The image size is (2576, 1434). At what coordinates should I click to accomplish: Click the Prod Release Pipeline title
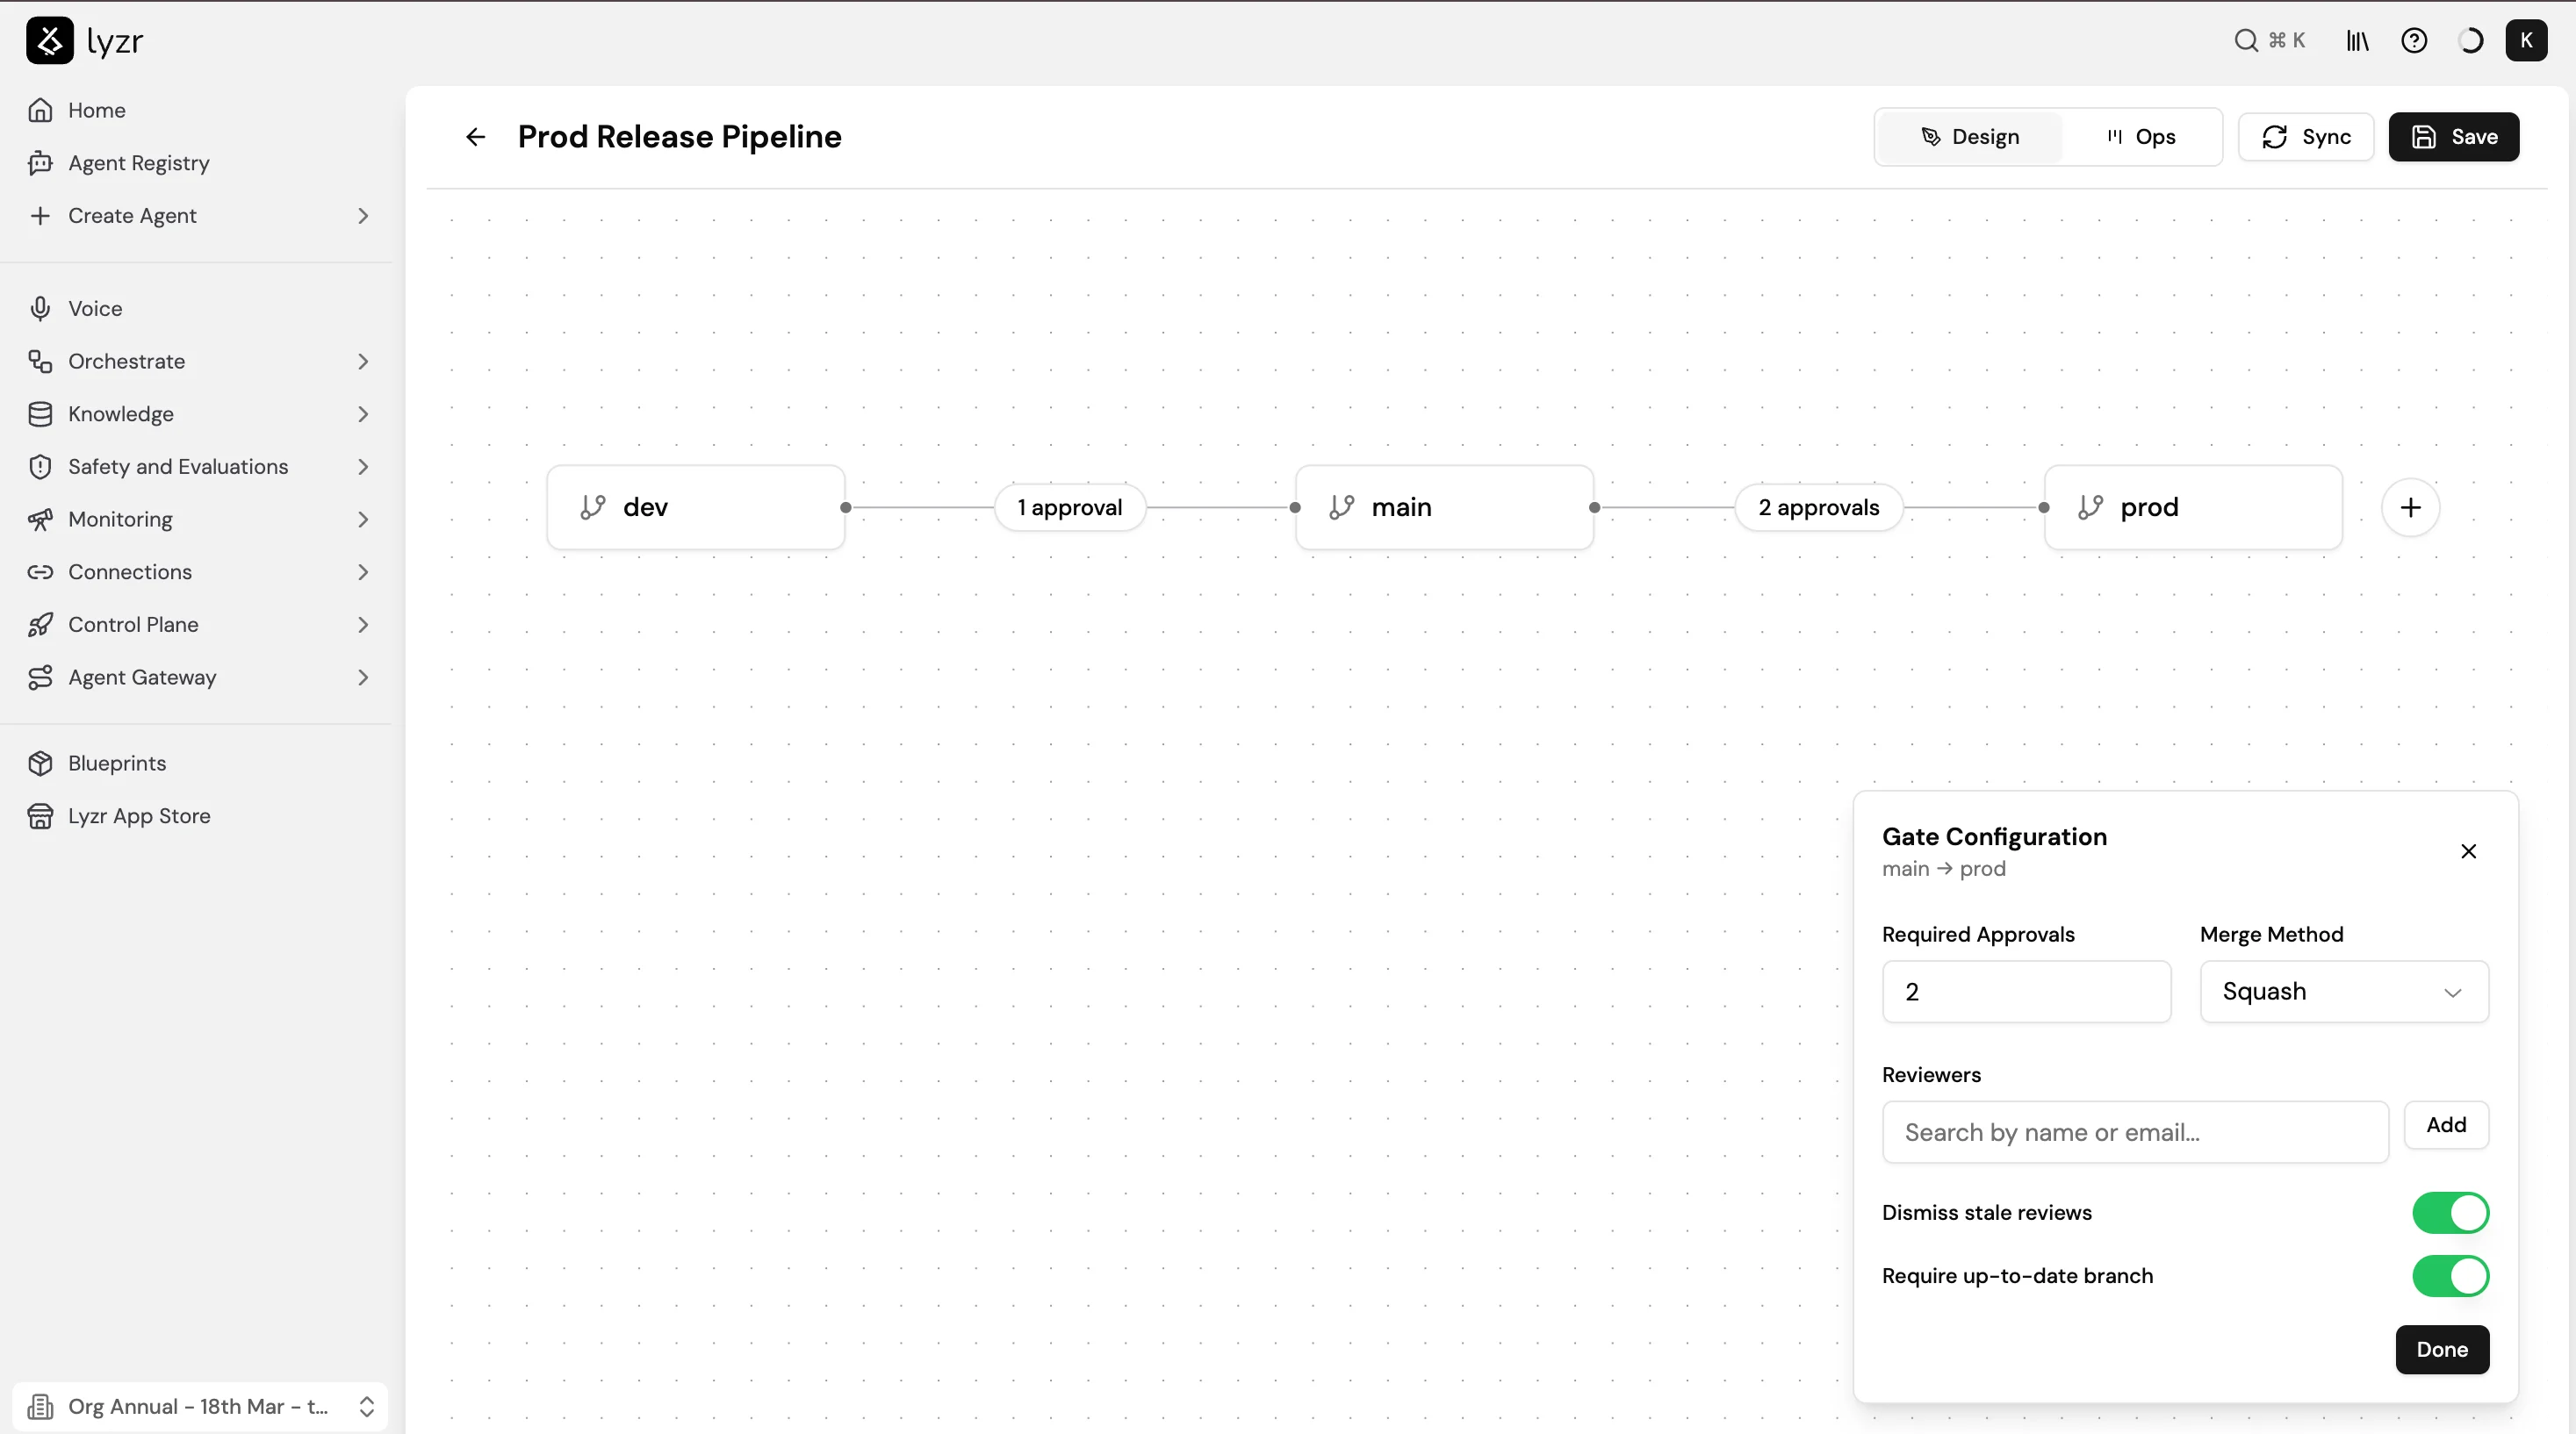tap(680, 137)
